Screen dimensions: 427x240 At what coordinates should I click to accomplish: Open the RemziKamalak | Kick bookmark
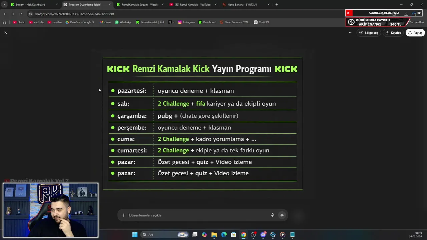150,22
